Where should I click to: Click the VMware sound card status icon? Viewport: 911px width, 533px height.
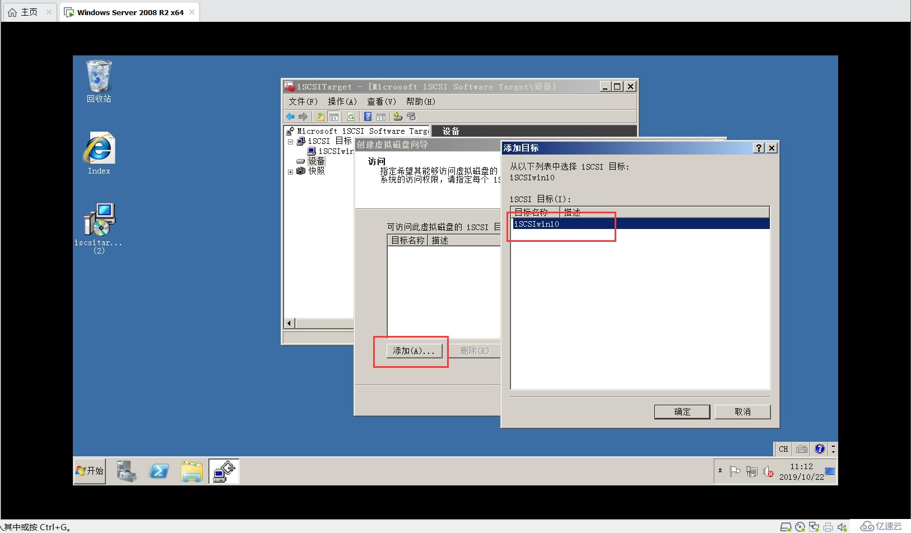(842, 527)
